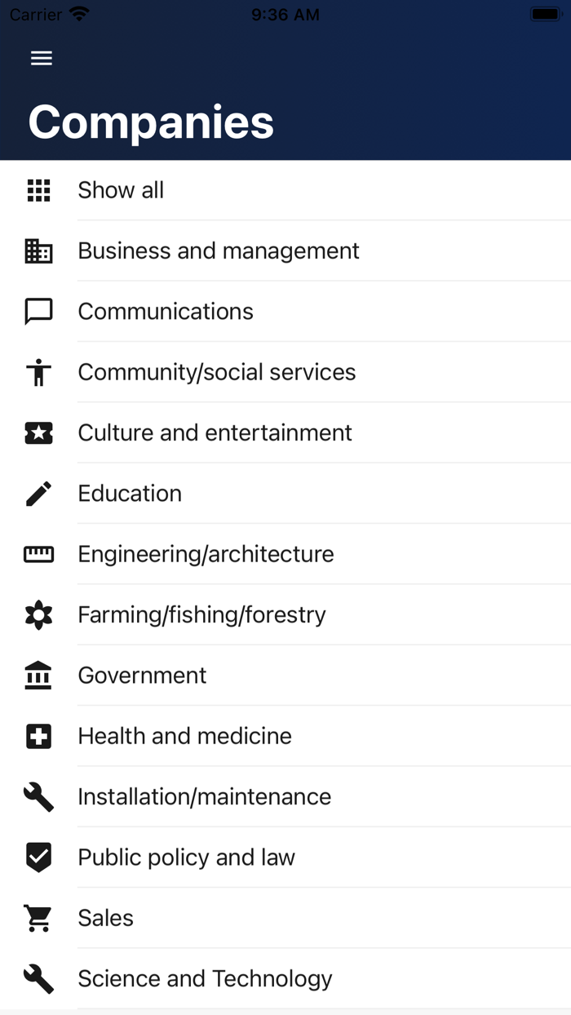Open the hamburger navigation menu
This screenshot has height=1015, width=571.
(x=42, y=58)
